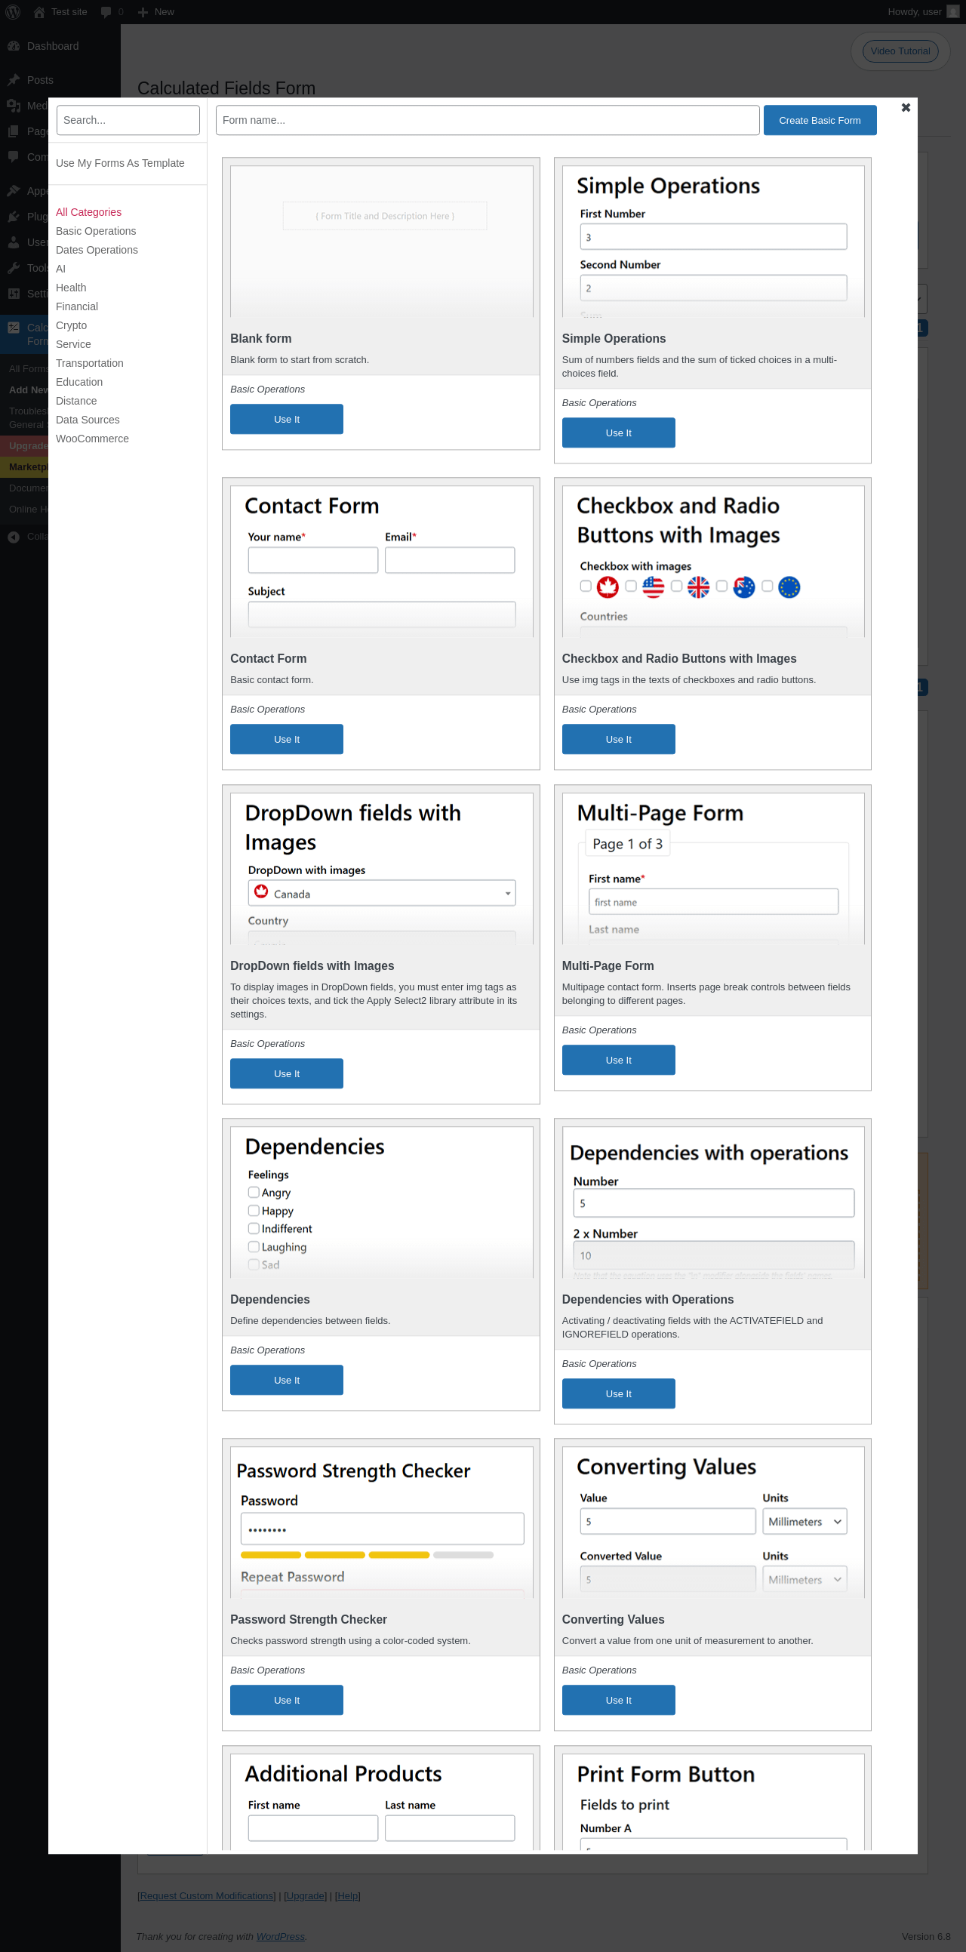Open the Converted Value units dropdown
The width and height of the screenshot is (966, 1952).
[804, 1580]
